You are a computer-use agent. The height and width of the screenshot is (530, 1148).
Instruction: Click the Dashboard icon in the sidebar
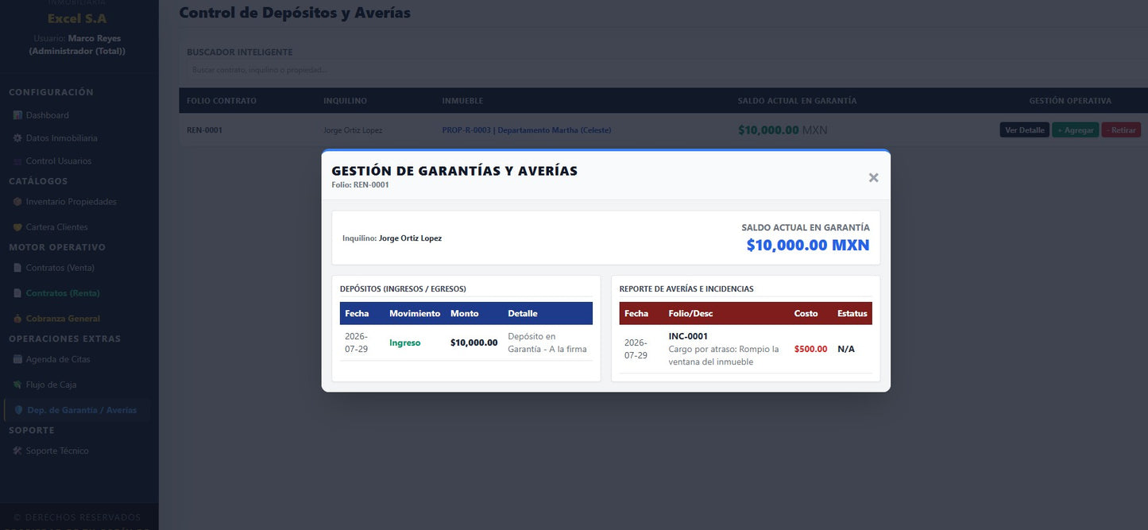click(18, 115)
